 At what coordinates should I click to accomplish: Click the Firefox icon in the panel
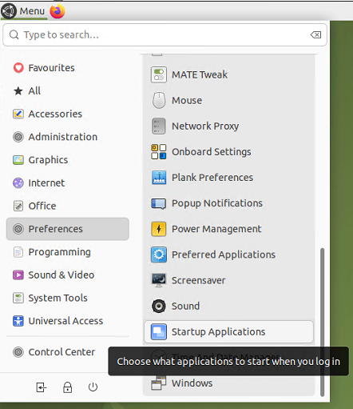click(58, 11)
